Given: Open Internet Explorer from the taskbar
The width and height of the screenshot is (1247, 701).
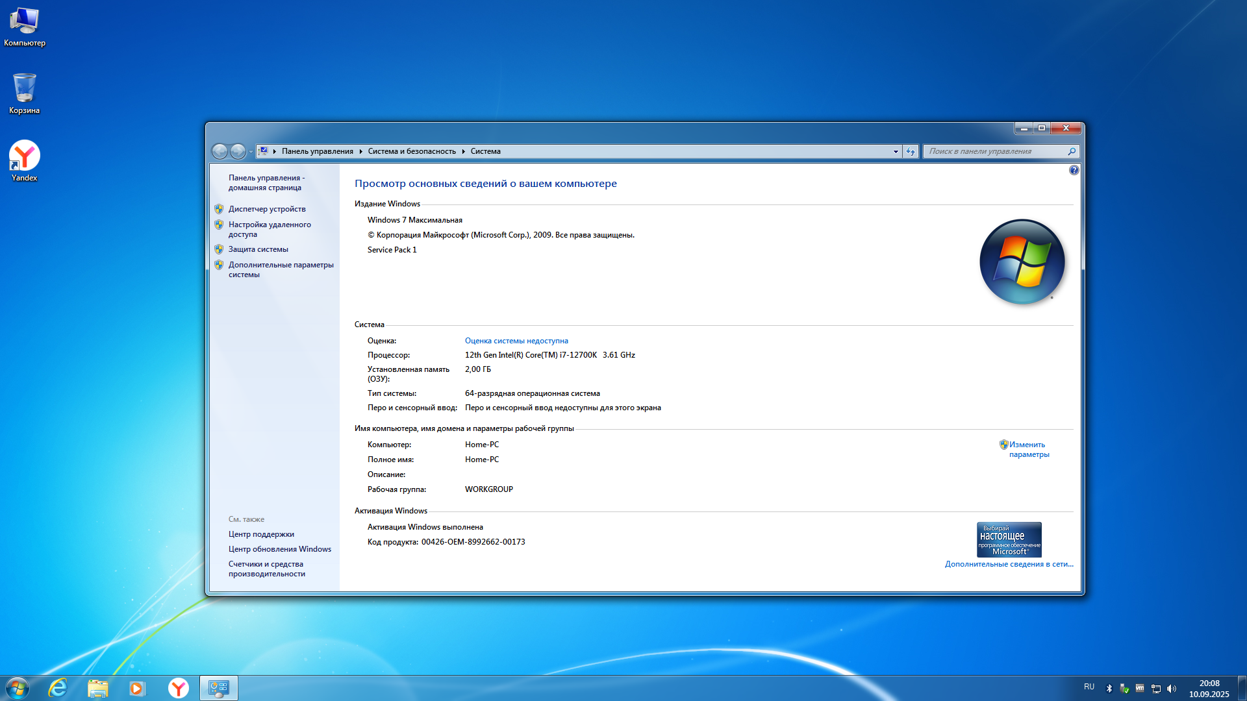Looking at the screenshot, I should point(58,687).
